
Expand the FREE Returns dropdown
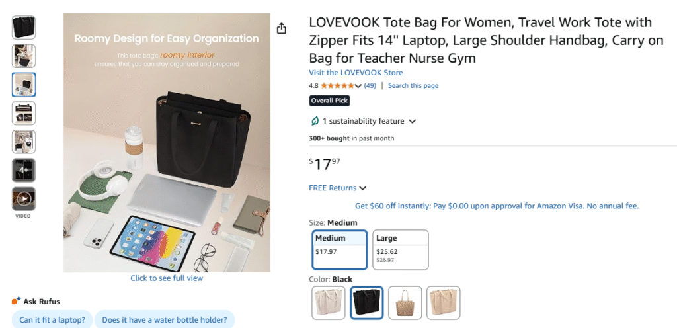pyautogui.click(x=338, y=188)
